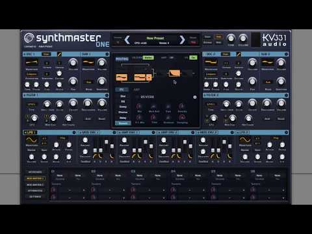Toggle Filter 1 Boost switch

(102, 119)
